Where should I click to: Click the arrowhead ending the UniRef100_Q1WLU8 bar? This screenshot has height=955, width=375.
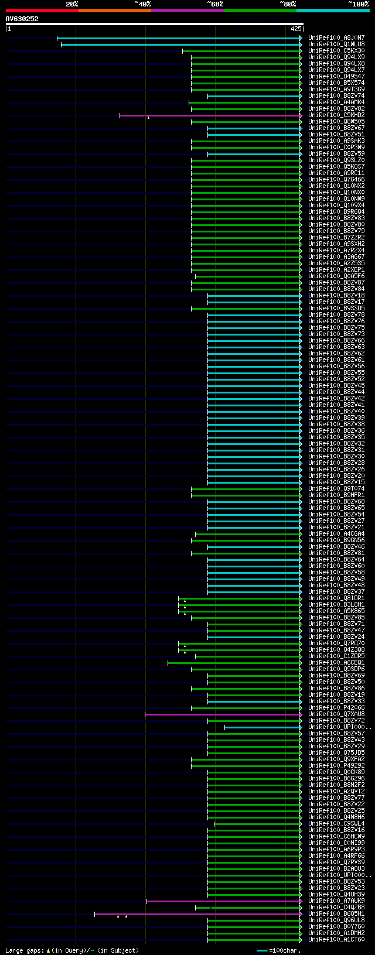tap(301, 45)
